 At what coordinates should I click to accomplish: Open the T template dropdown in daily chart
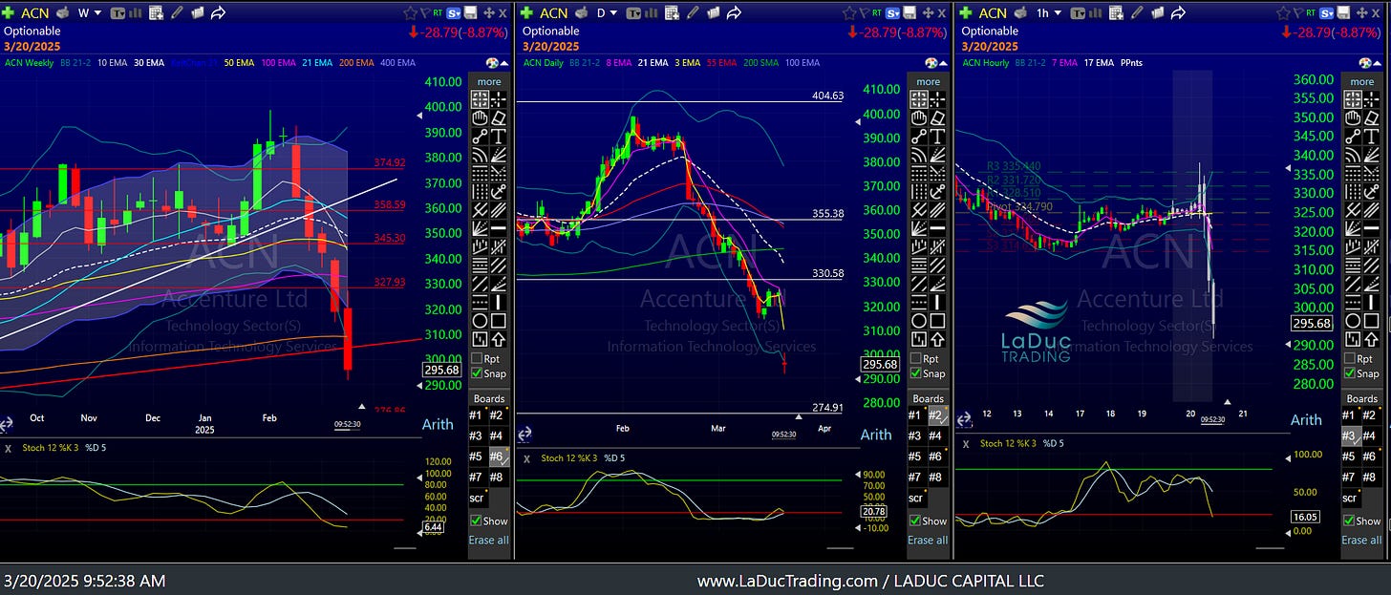click(633, 13)
